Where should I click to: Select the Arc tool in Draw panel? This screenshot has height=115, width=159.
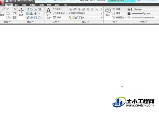pyautogui.click(x=8, y=9)
